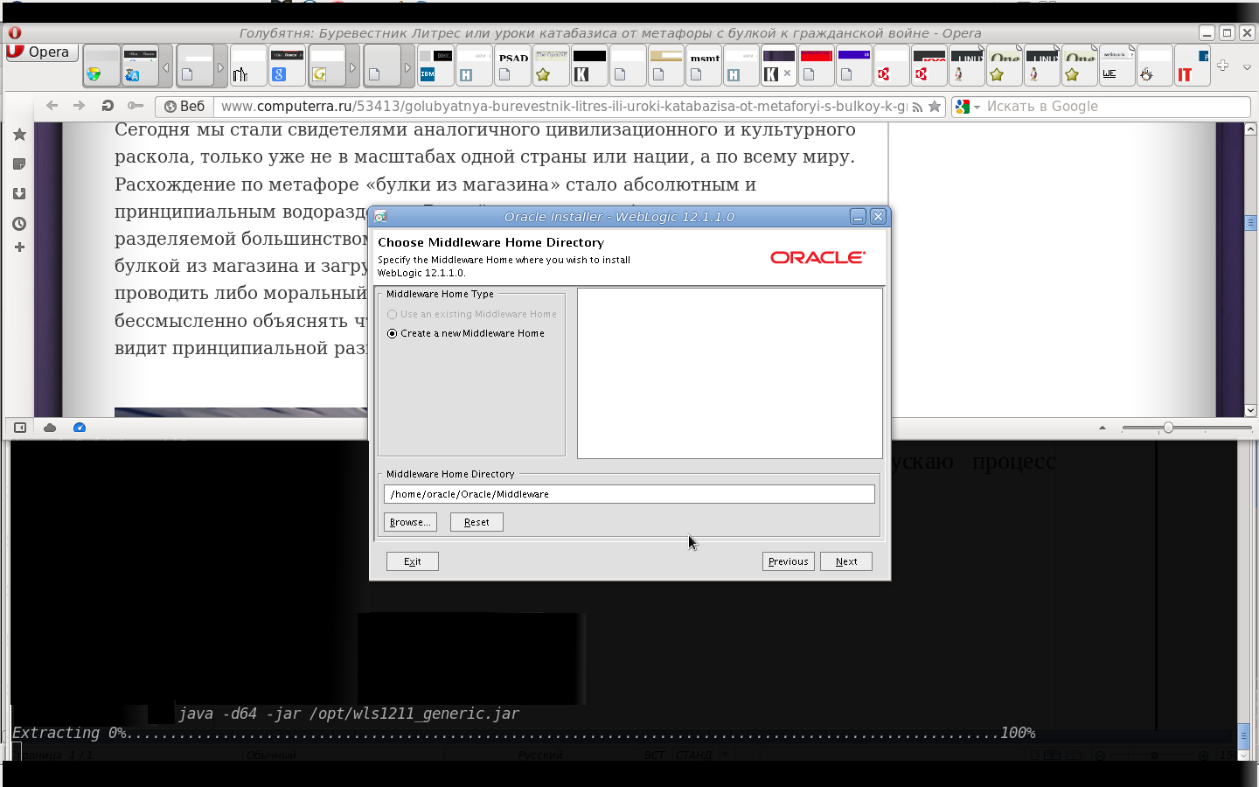
Task: Add a new tab with plus button
Action: click(x=1222, y=66)
